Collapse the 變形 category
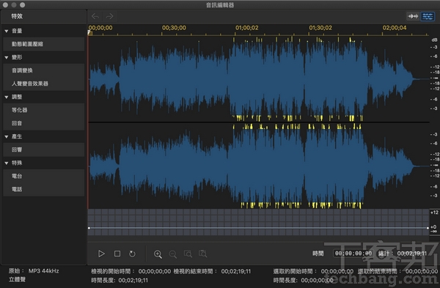This screenshot has height=288, width=440. (7, 57)
